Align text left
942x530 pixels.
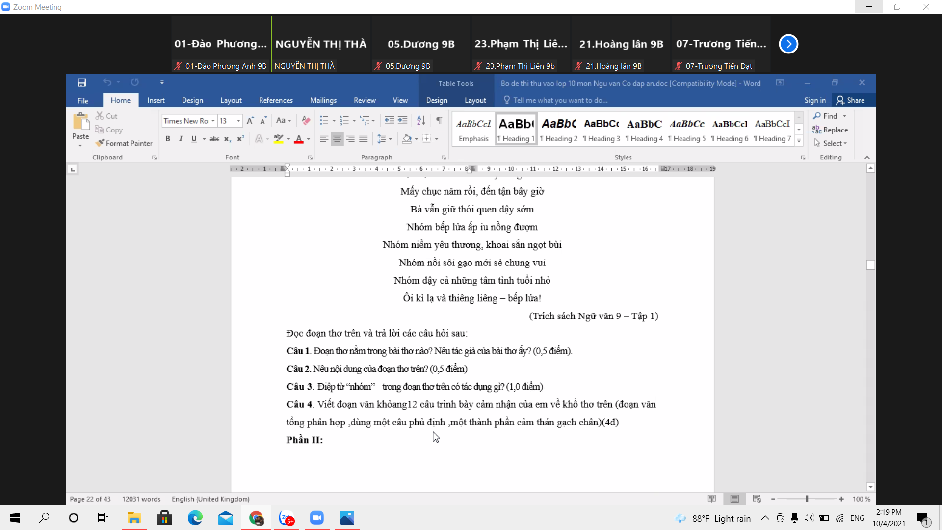coord(324,139)
